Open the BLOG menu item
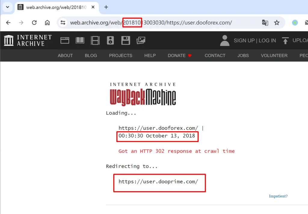The width and height of the screenshot is (308, 214). click(x=91, y=56)
